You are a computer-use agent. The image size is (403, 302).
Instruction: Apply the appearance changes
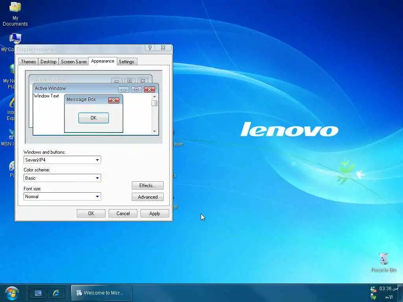[x=155, y=214]
